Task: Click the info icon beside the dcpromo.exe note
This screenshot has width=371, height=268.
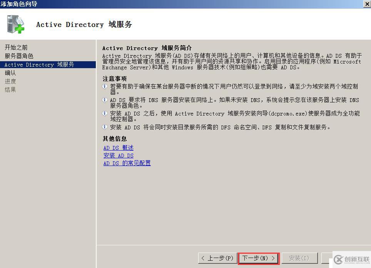Action: 105,114
